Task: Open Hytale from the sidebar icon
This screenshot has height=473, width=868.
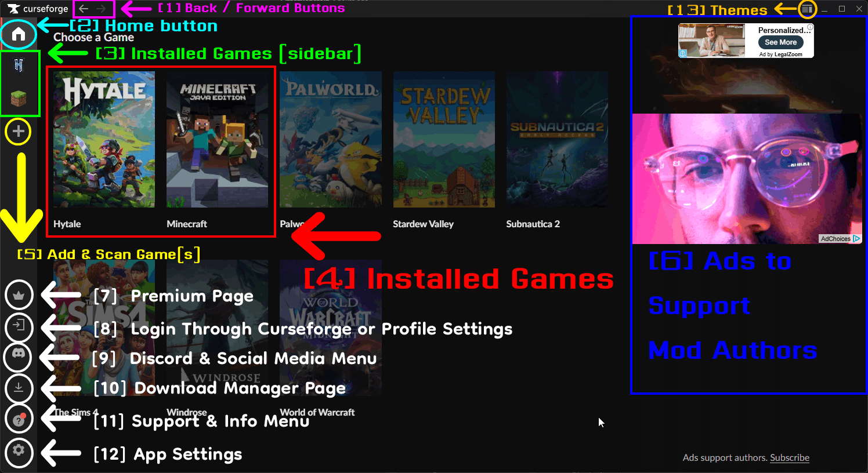Action: (19, 66)
